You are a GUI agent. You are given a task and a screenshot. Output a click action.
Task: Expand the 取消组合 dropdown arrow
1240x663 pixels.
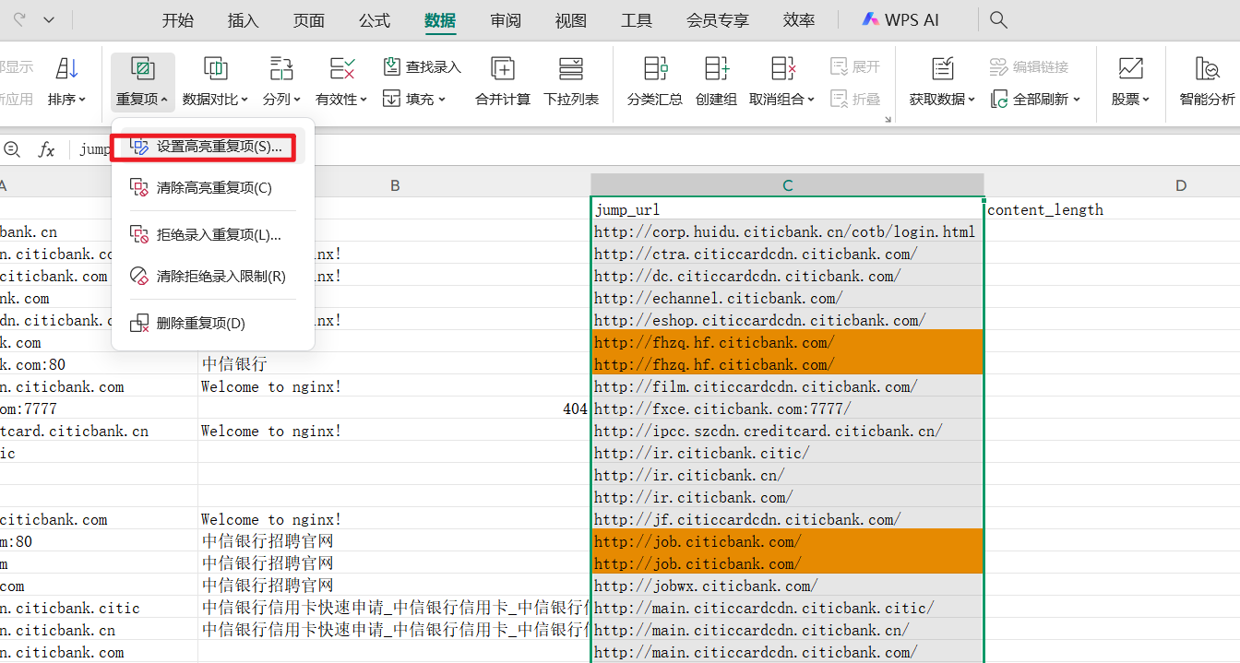tap(811, 100)
